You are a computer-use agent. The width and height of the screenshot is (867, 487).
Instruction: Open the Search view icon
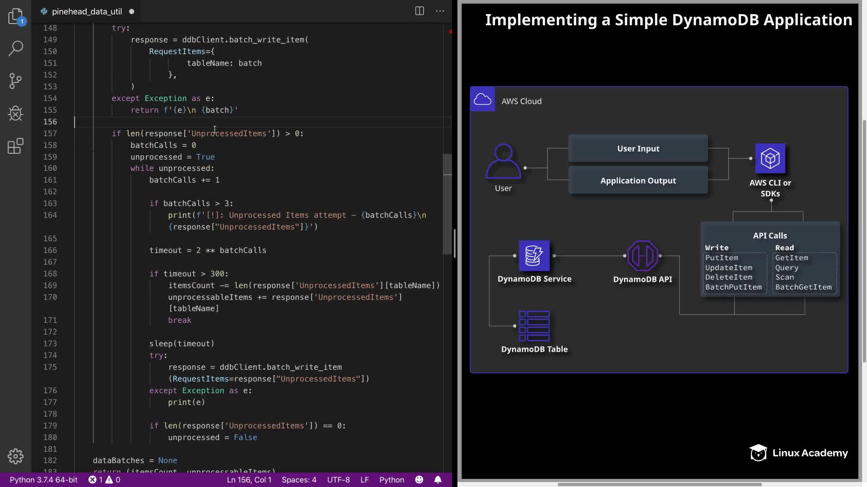(15, 49)
